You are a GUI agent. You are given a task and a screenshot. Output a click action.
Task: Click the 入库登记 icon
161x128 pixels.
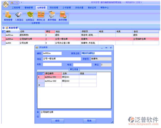[19, 16]
